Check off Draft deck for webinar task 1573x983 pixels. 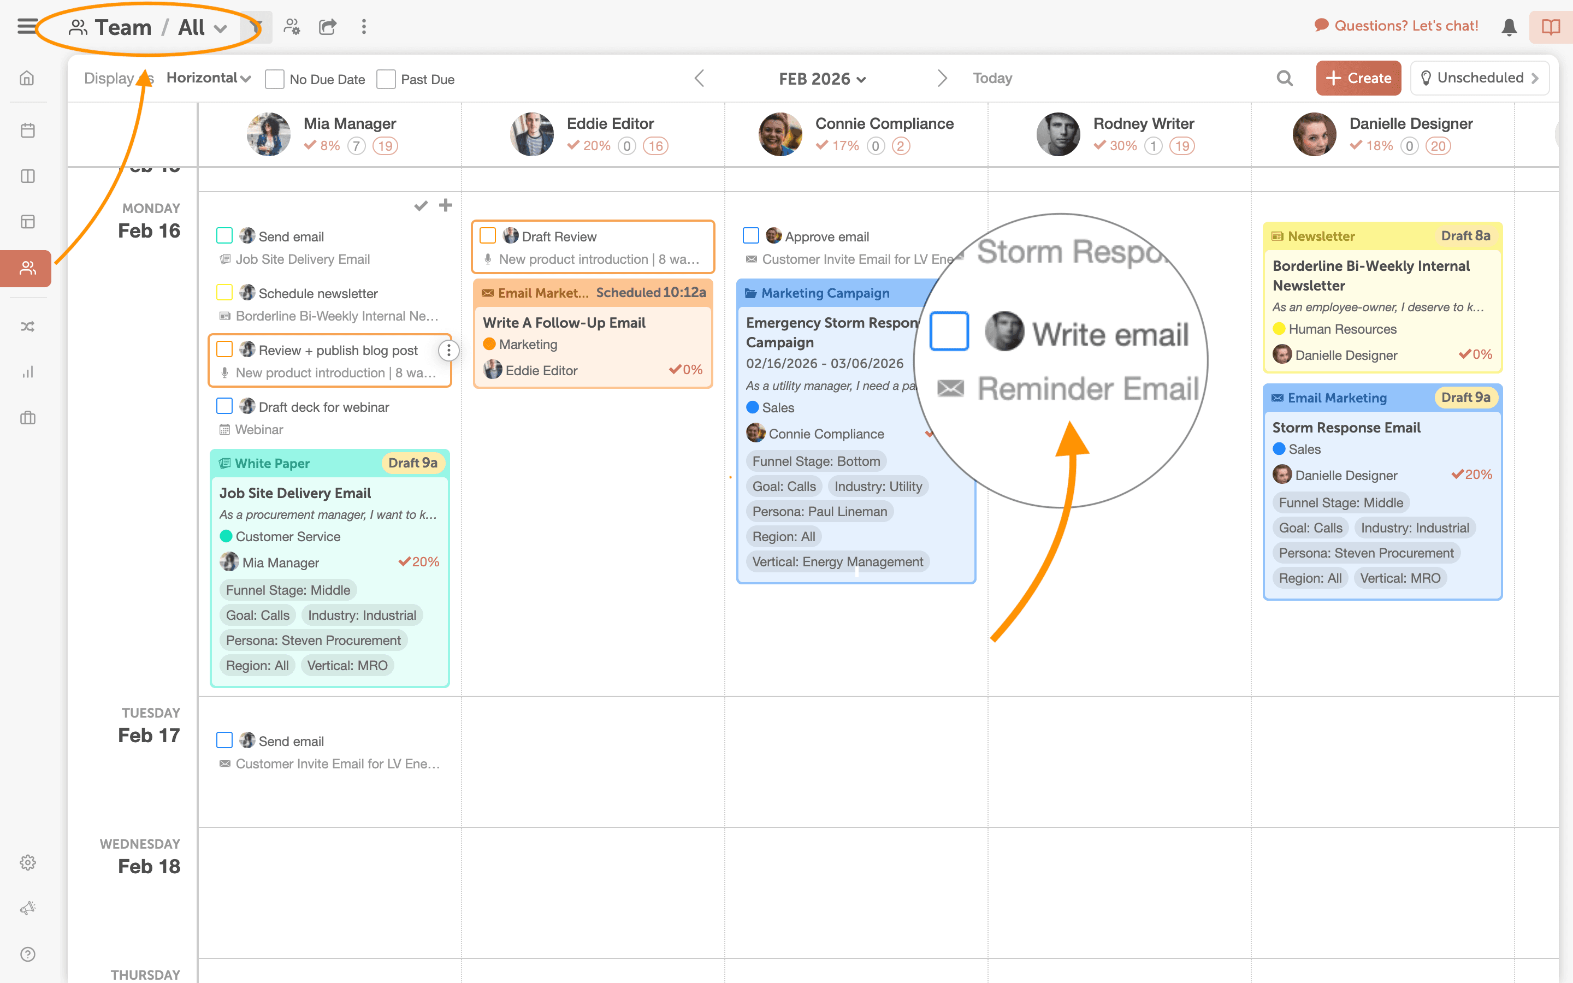(224, 406)
